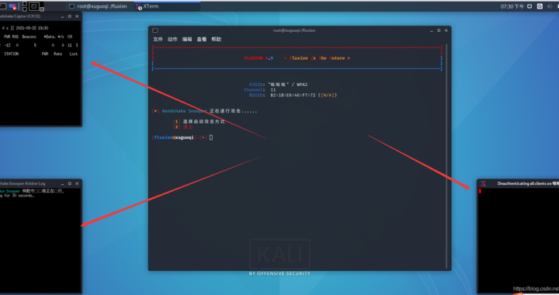The width and height of the screenshot is (559, 295).
Task: Open the 编辑 terminal menu
Action: click(187, 39)
